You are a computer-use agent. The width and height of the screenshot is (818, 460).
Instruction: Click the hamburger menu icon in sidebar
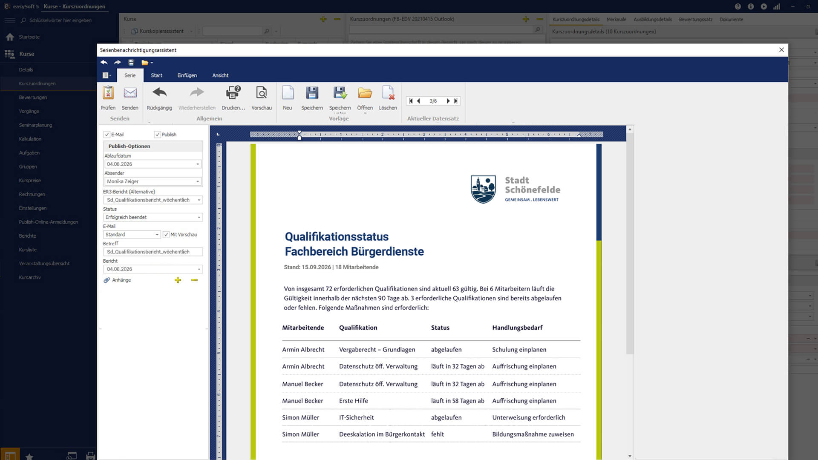click(x=10, y=20)
